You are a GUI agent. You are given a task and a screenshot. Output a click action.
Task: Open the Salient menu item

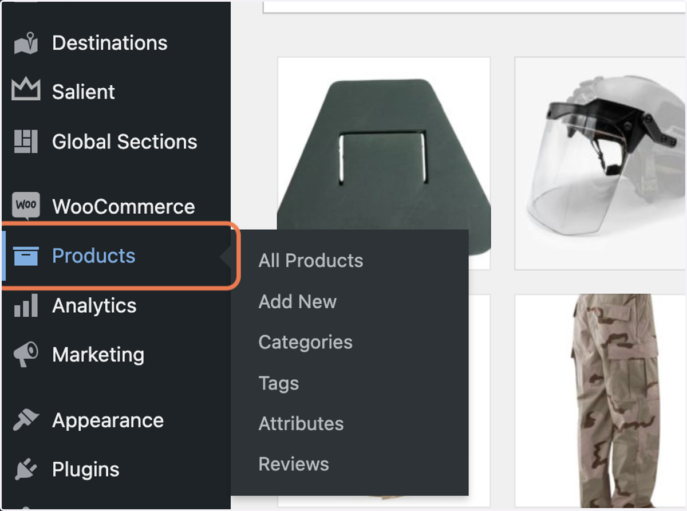pos(84,92)
